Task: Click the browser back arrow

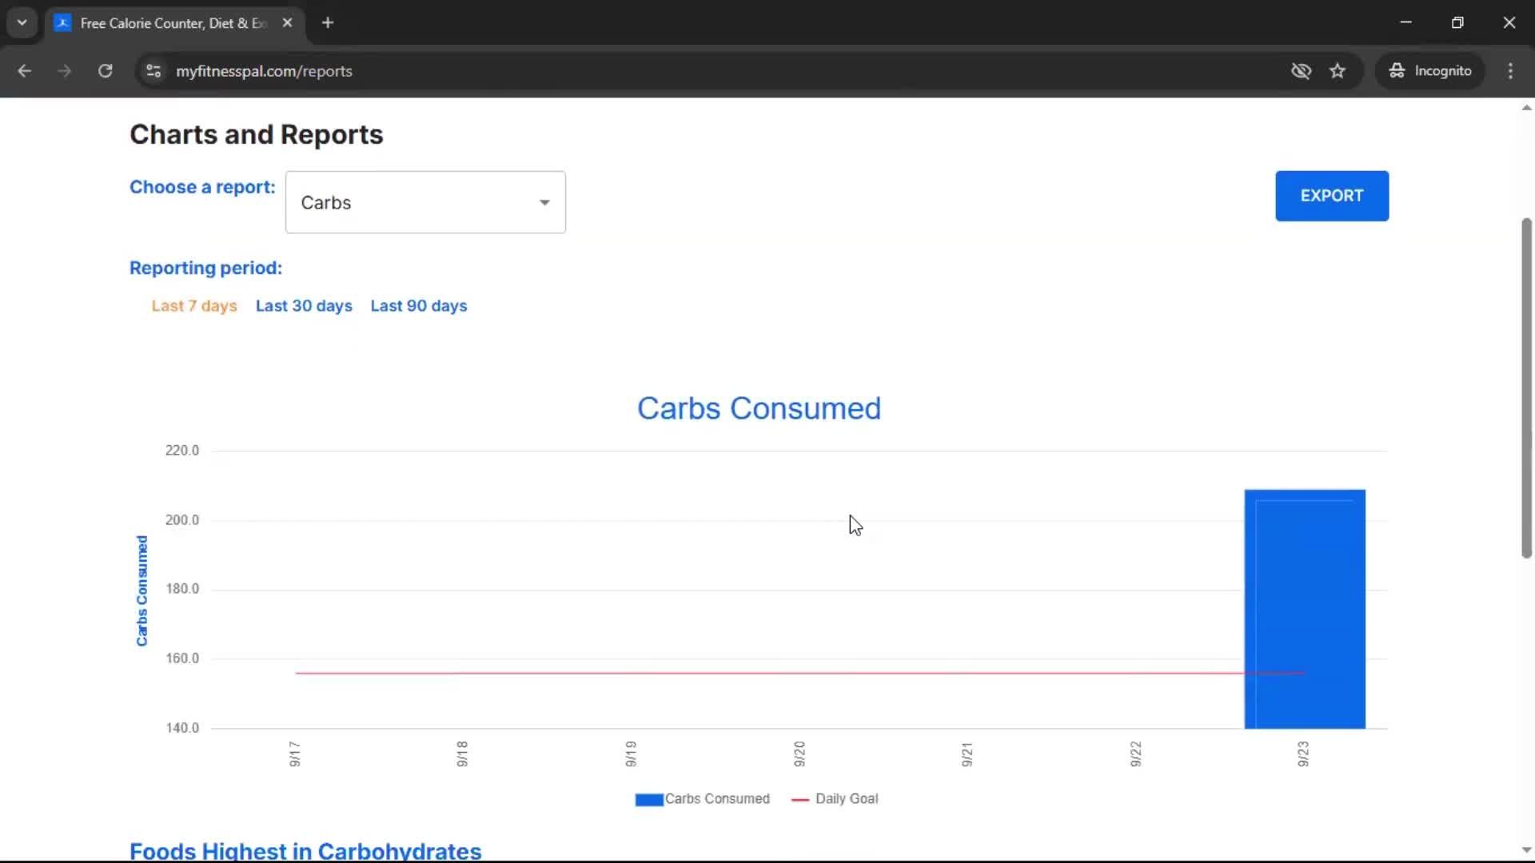Action: tap(24, 71)
